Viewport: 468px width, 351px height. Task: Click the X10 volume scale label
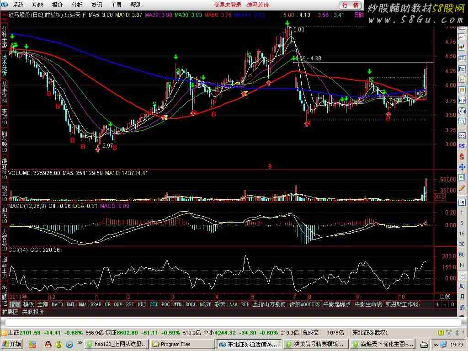point(440,197)
